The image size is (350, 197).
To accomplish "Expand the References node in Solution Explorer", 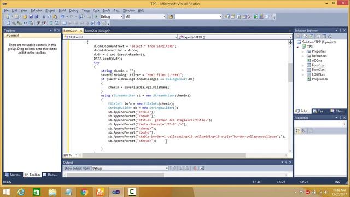I will (302, 56).
